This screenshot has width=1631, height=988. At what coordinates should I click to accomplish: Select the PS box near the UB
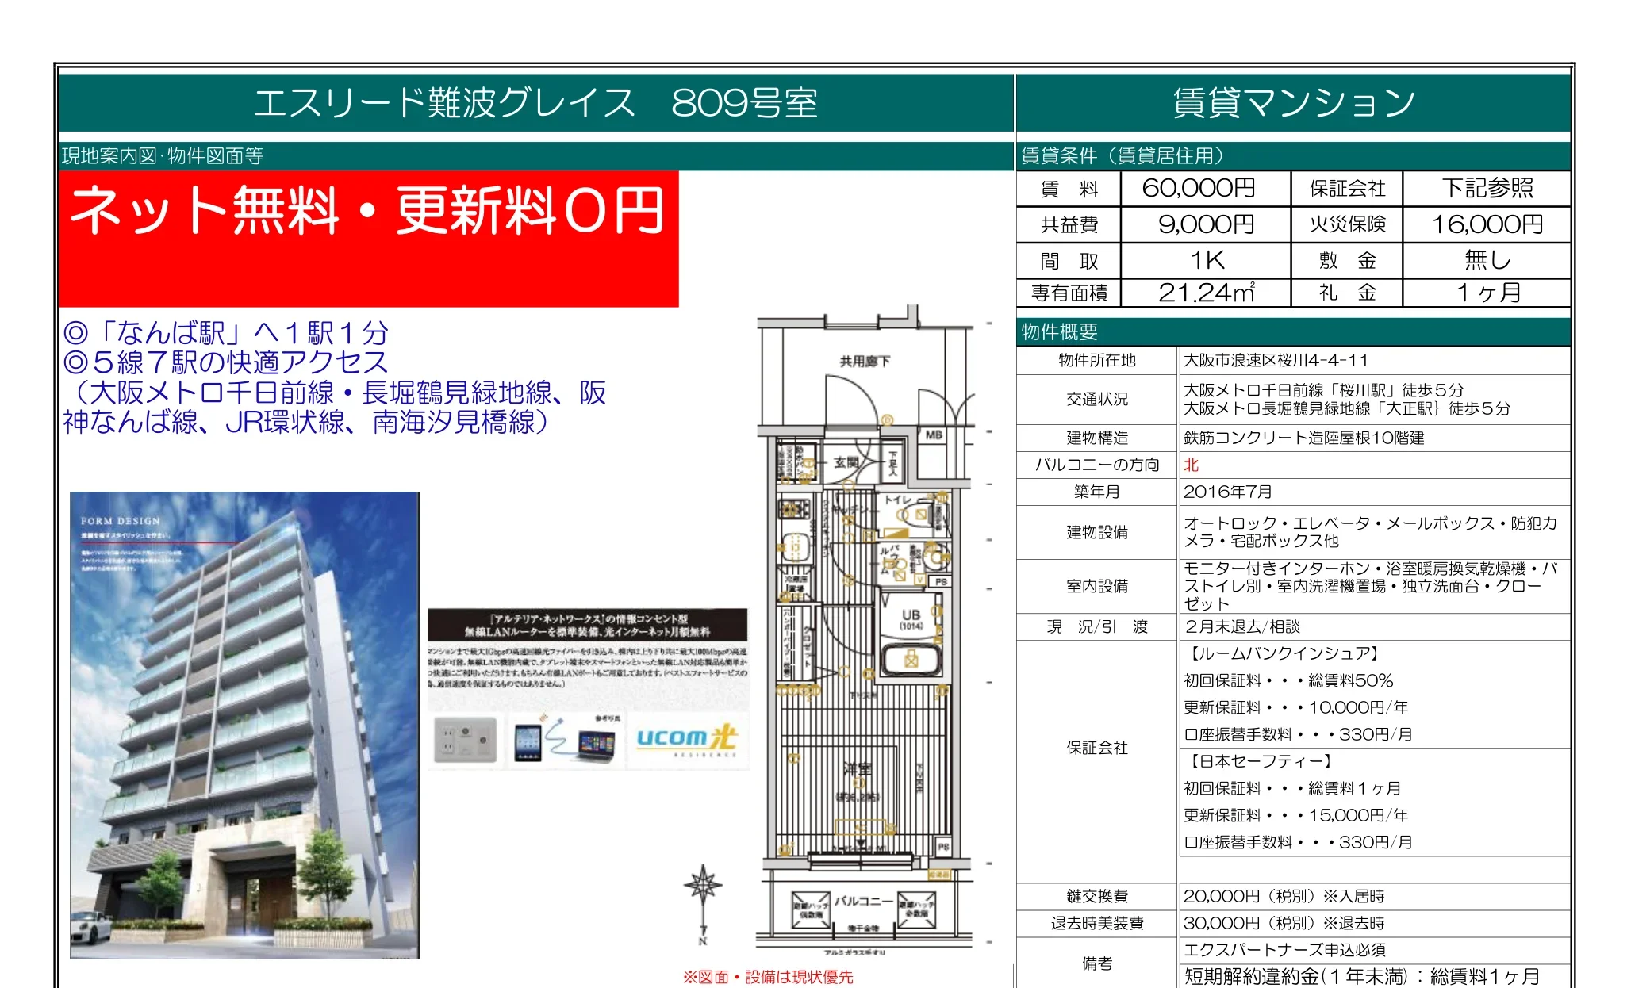coord(942,581)
